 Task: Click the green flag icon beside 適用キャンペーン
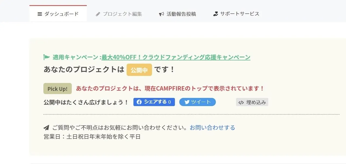tap(47, 57)
